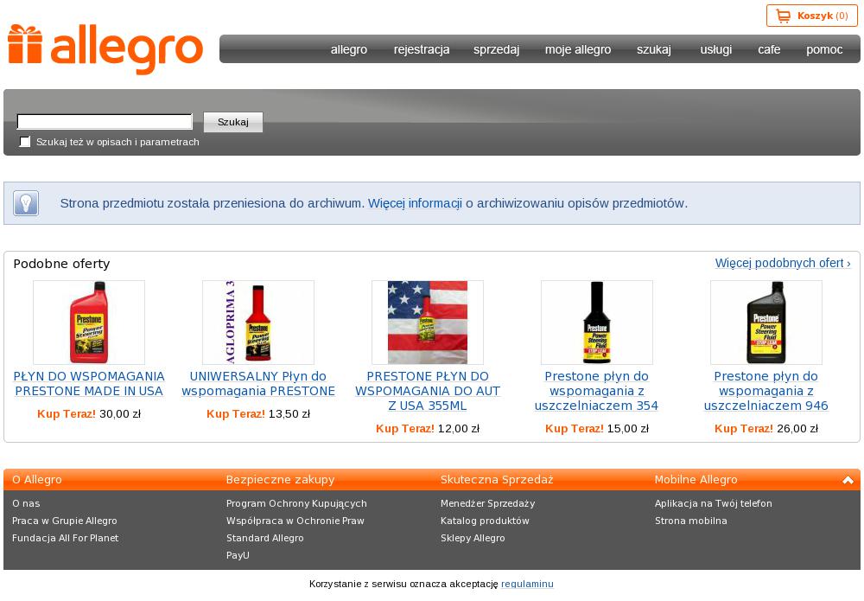Viewport: 864px width, 601px height.
Task: Open 'moje allegro' menu
Action: click(578, 49)
